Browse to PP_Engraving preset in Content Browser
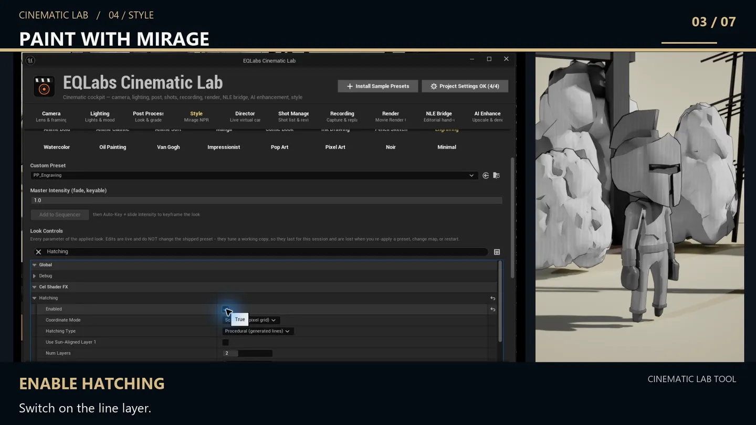The height and width of the screenshot is (425, 756). tap(496, 175)
